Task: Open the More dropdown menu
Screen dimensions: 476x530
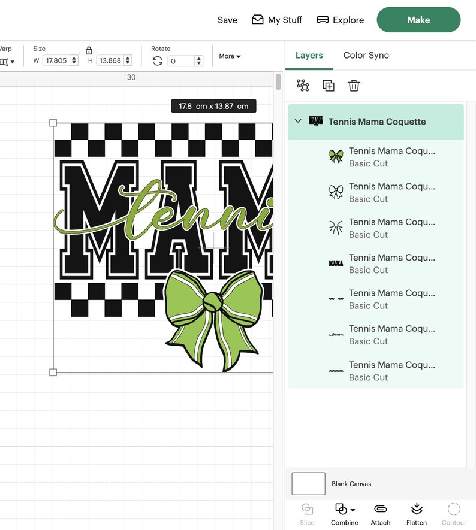Action: pyautogui.click(x=230, y=56)
